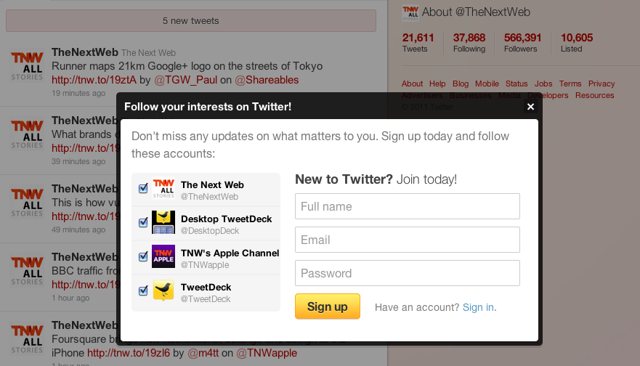Open the Sign in link
The width and height of the screenshot is (640, 366).
tap(478, 307)
